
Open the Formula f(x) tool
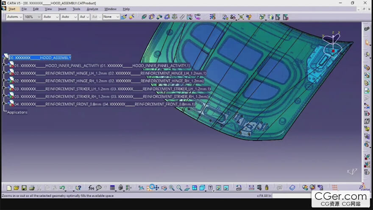point(91,188)
